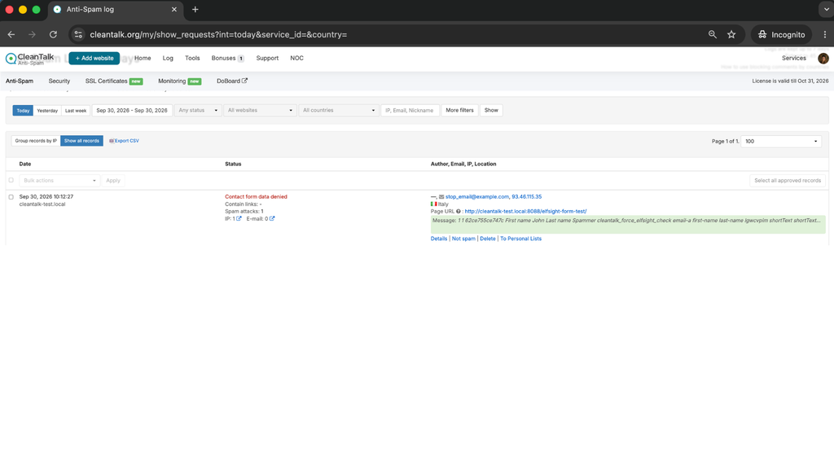Close the Anti-Spam log tab
Screen dimensions: 834x469
[x=174, y=10]
